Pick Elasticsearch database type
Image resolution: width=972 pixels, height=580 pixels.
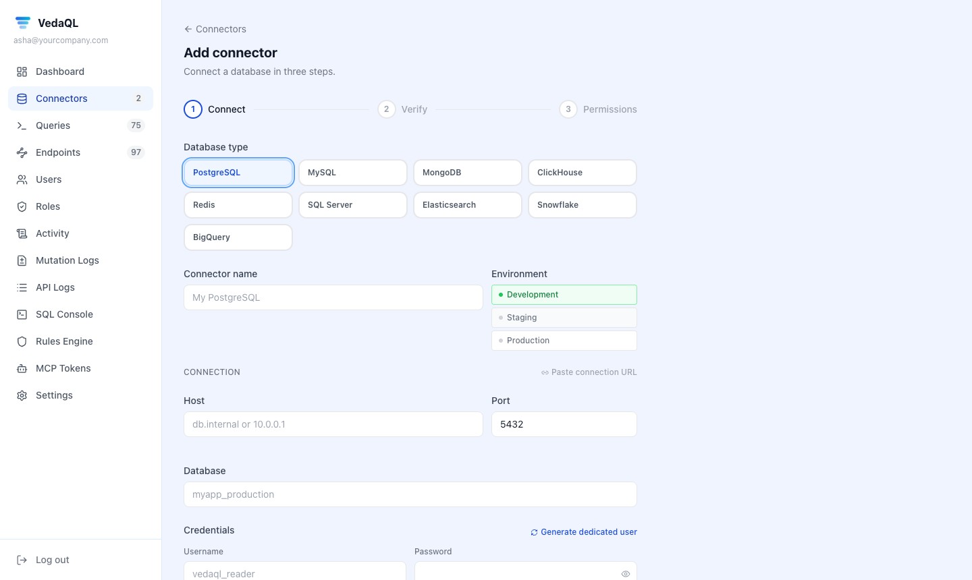click(468, 205)
